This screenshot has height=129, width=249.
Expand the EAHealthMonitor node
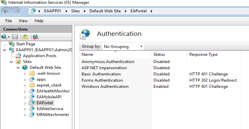coord(25,91)
